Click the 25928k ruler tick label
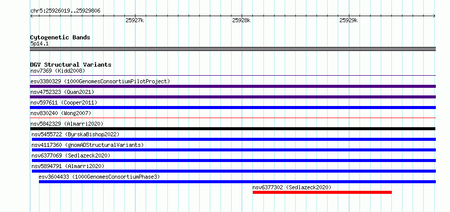This screenshot has height=212, width=450. click(241, 20)
